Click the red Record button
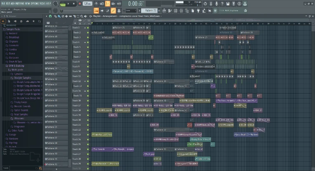 (80, 4)
